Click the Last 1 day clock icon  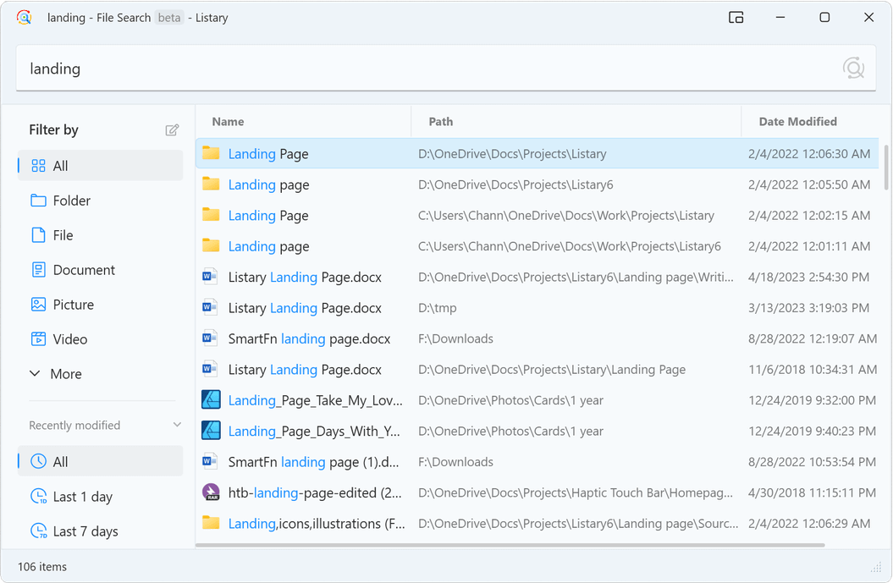pyautogui.click(x=38, y=497)
